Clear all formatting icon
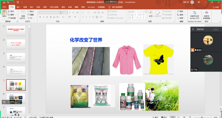 click(77, 13)
